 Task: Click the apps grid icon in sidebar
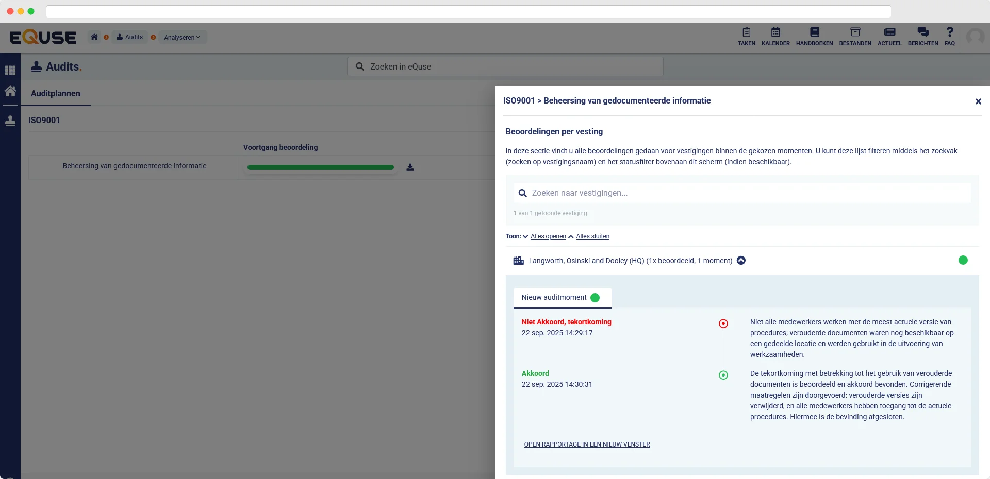[10, 70]
